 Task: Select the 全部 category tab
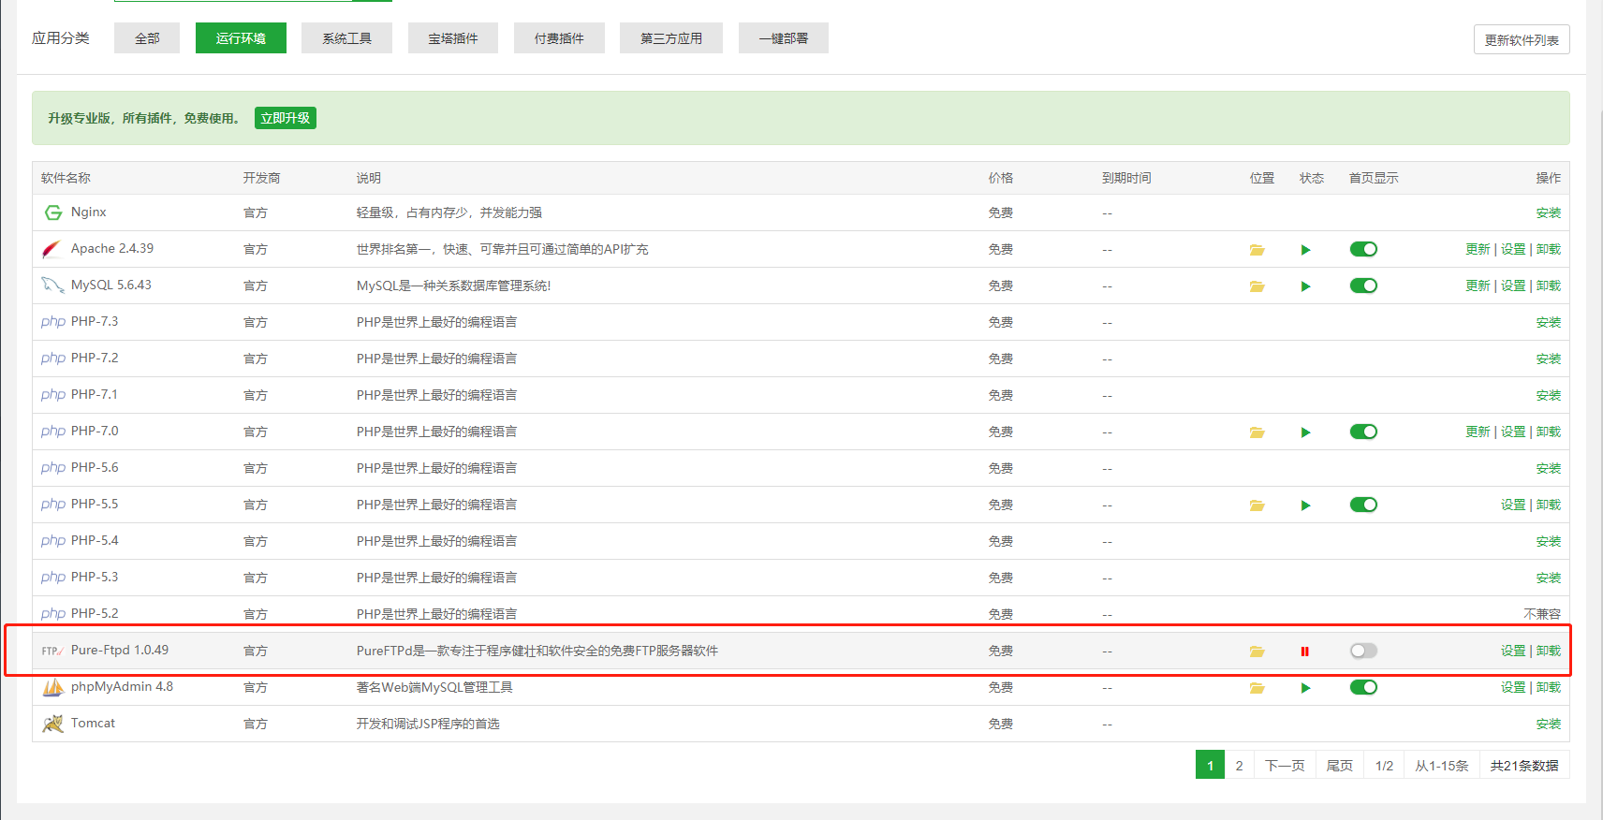pyautogui.click(x=147, y=38)
